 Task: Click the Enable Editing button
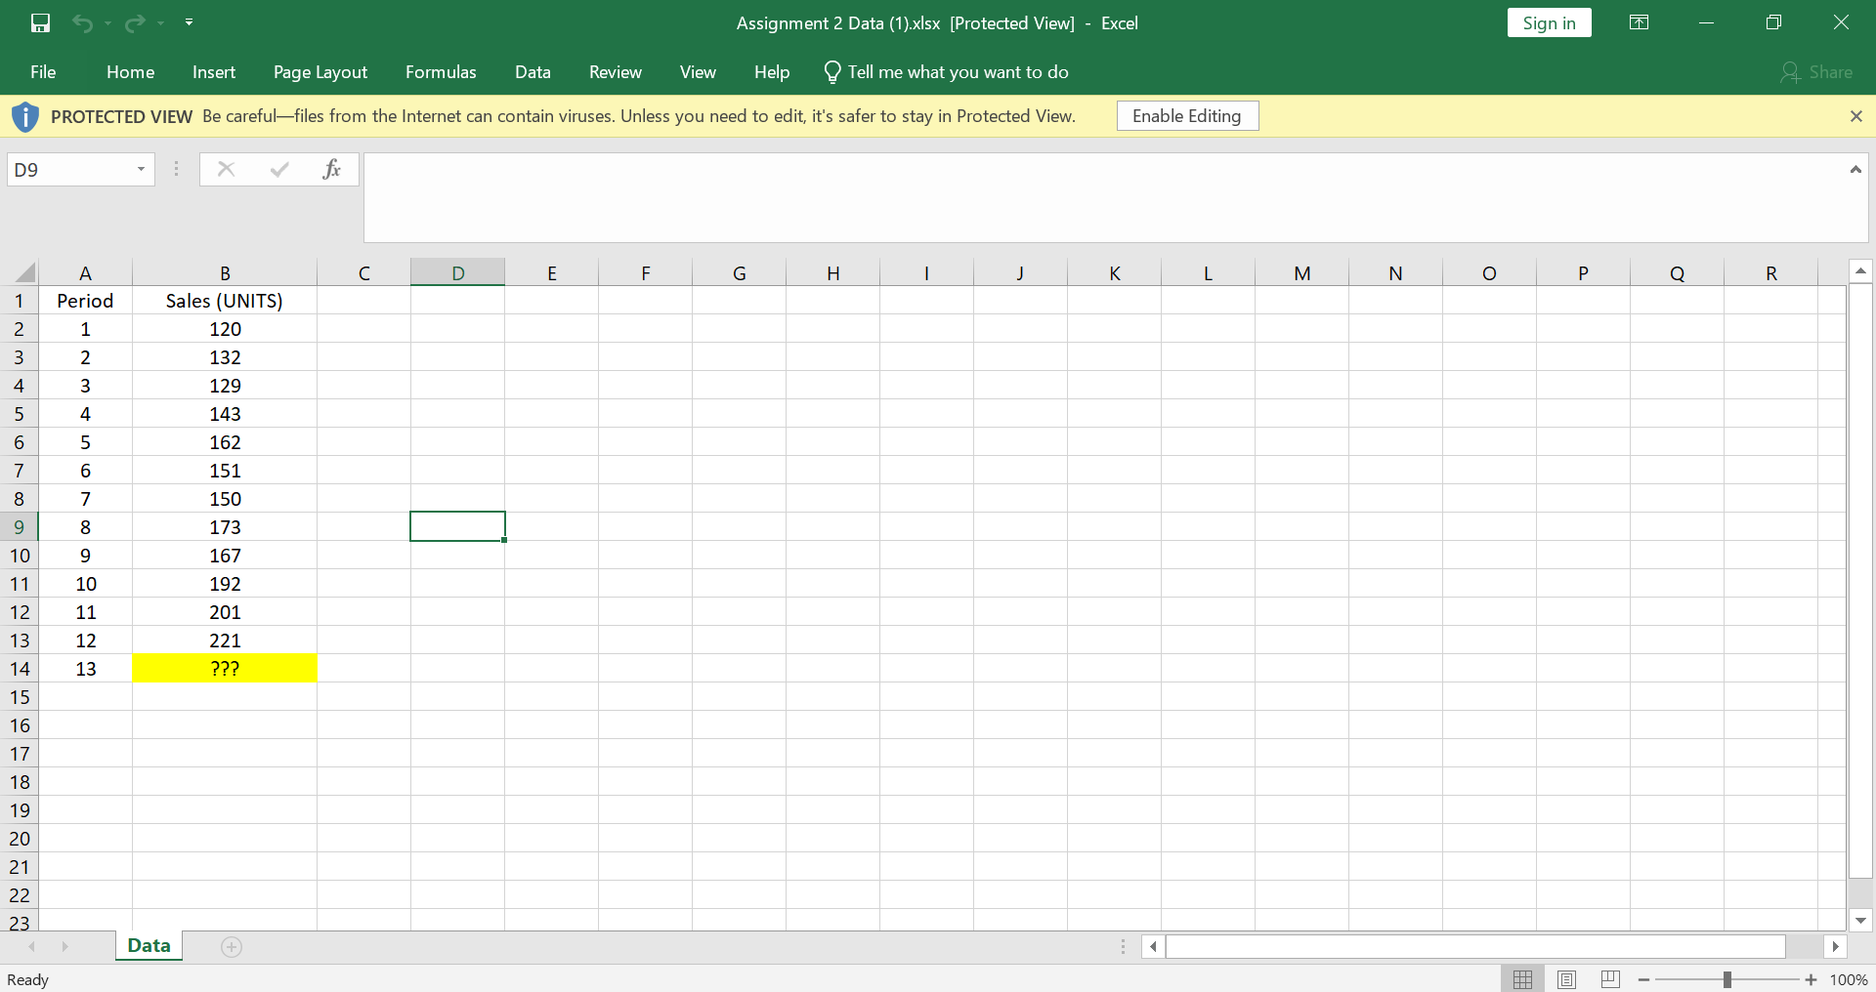click(1186, 115)
